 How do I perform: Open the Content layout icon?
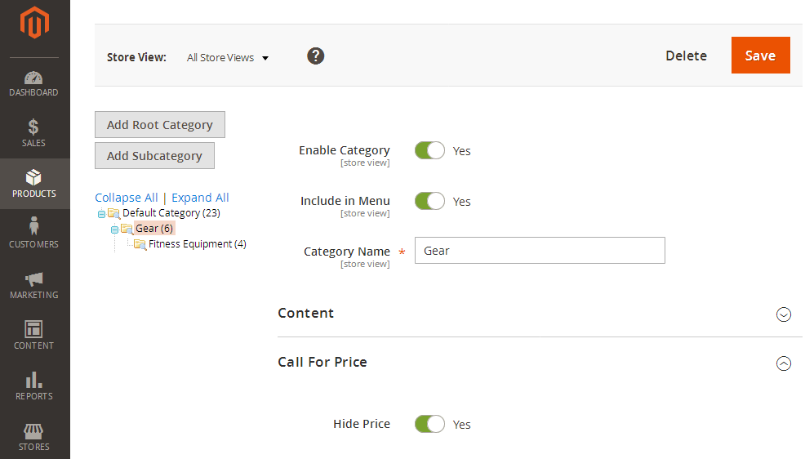(x=33, y=329)
